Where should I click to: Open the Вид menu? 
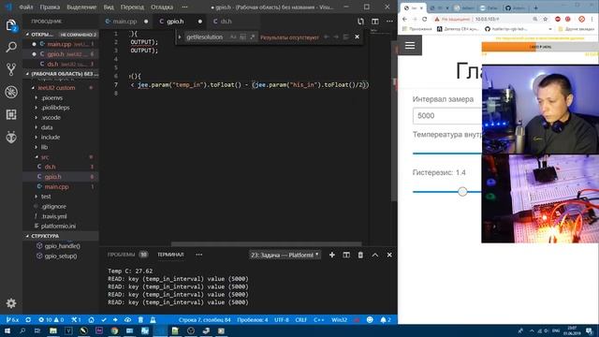[109, 7]
